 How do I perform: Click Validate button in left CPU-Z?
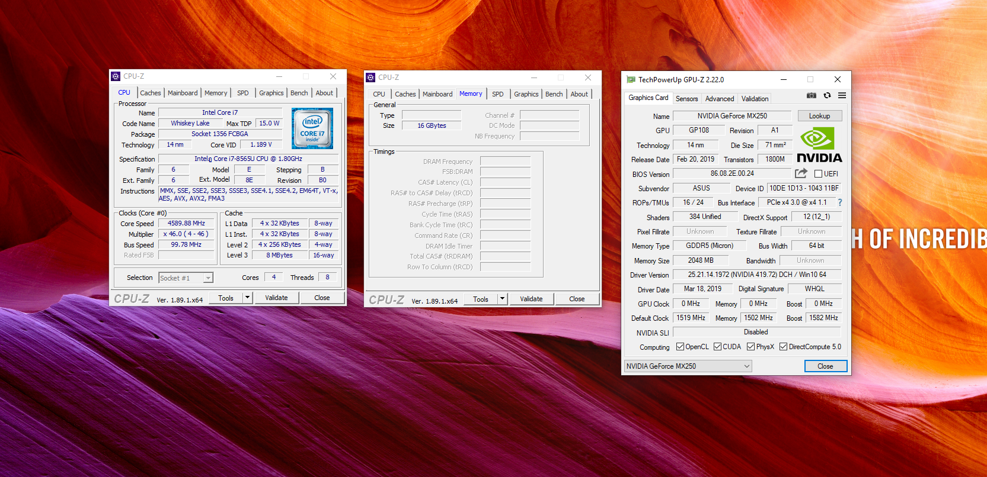point(276,298)
